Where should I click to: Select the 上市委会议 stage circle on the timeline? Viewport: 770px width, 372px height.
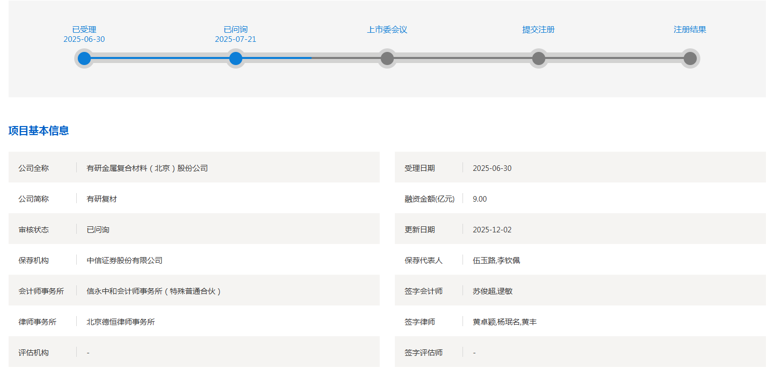(387, 58)
